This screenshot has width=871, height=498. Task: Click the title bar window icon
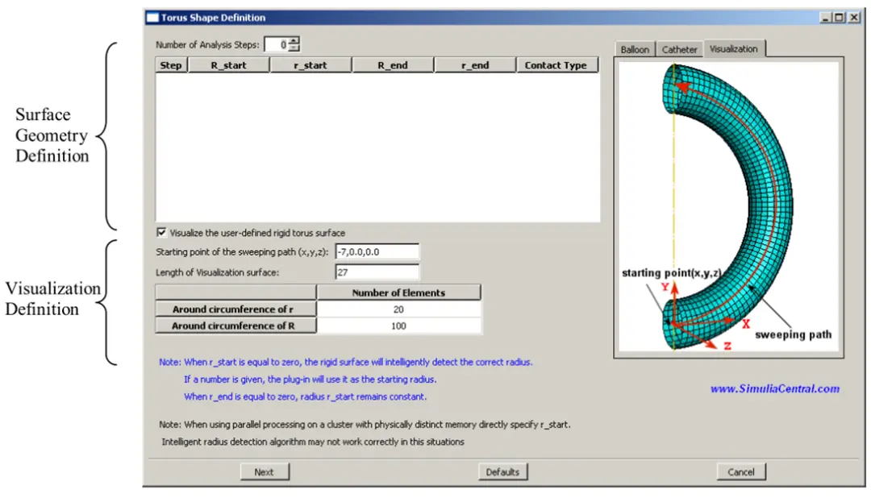point(152,18)
